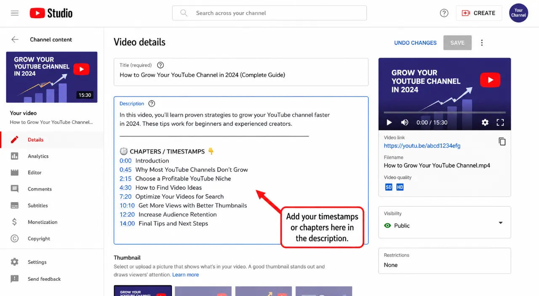Image resolution: width=539 pixels, height=296 pixels.
Task: Open the Comments section
Action: (x=52, y=189)
